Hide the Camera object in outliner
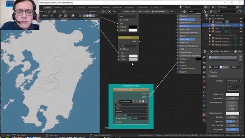245x138 pixels. 241,22
